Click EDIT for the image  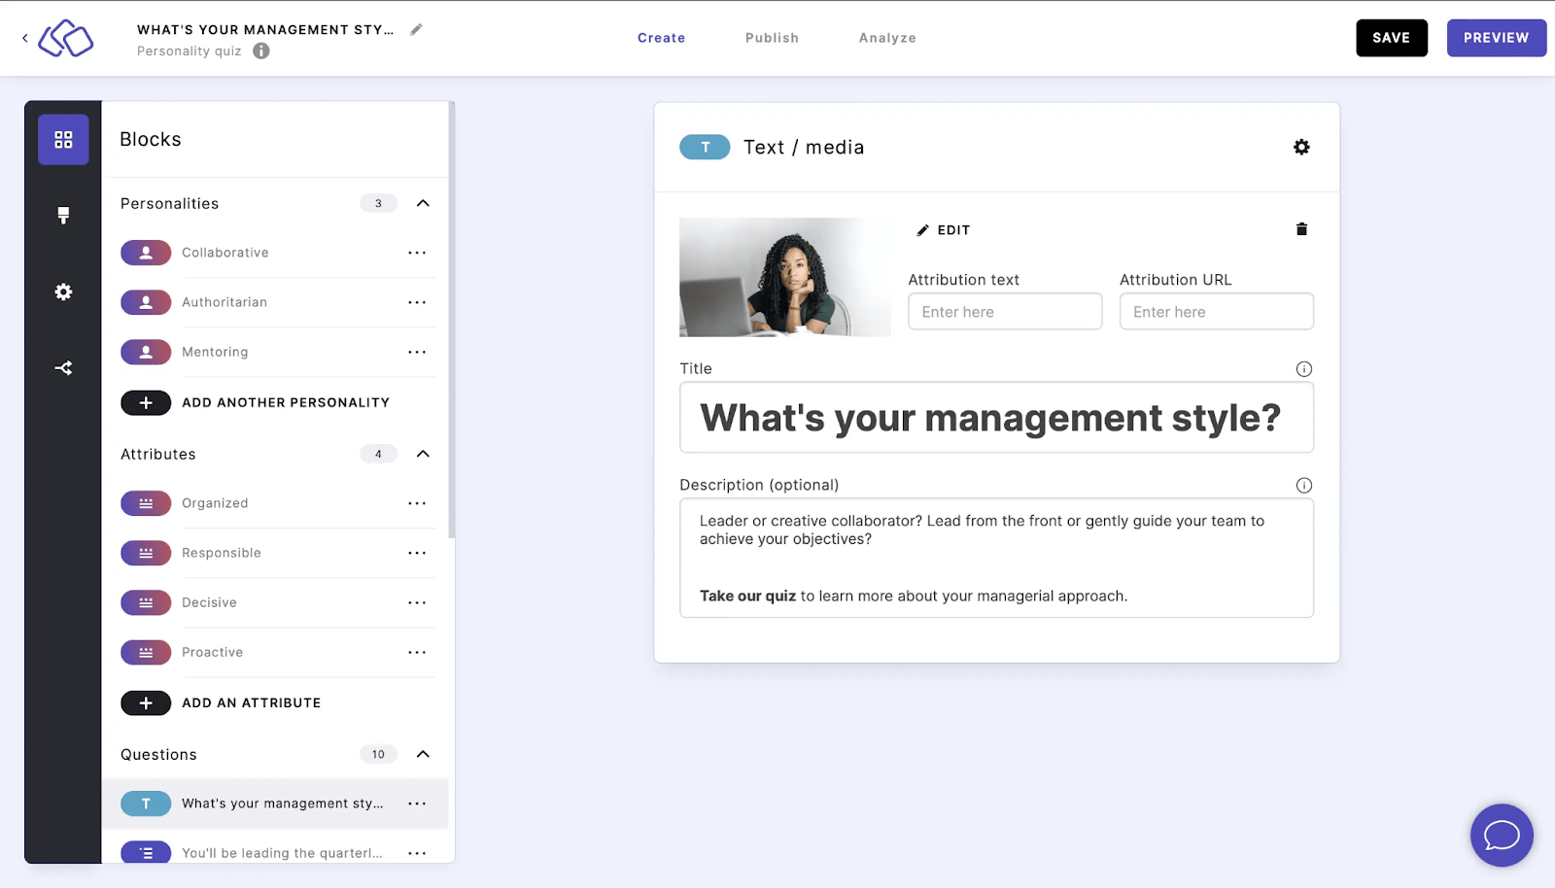[x=944, y=230]
